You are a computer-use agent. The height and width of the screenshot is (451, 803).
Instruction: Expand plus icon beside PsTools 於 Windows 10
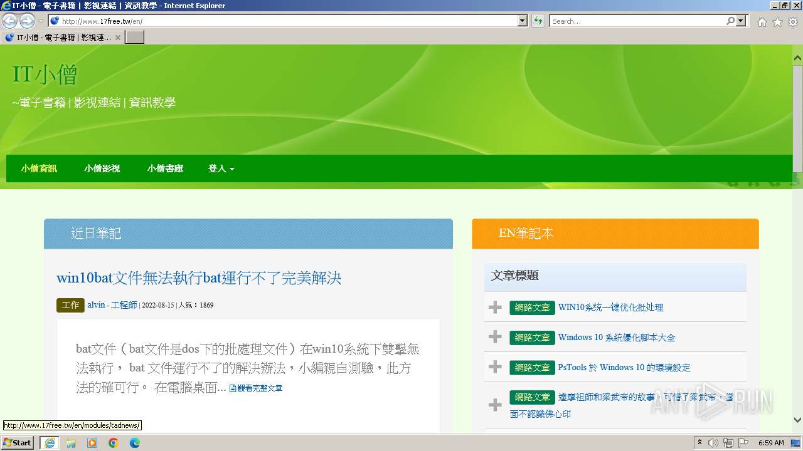click(495, 367)
